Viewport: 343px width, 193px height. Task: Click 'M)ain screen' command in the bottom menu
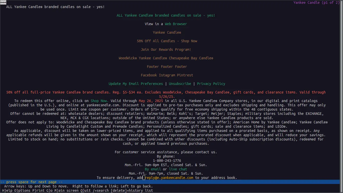(x=67, y=190)
